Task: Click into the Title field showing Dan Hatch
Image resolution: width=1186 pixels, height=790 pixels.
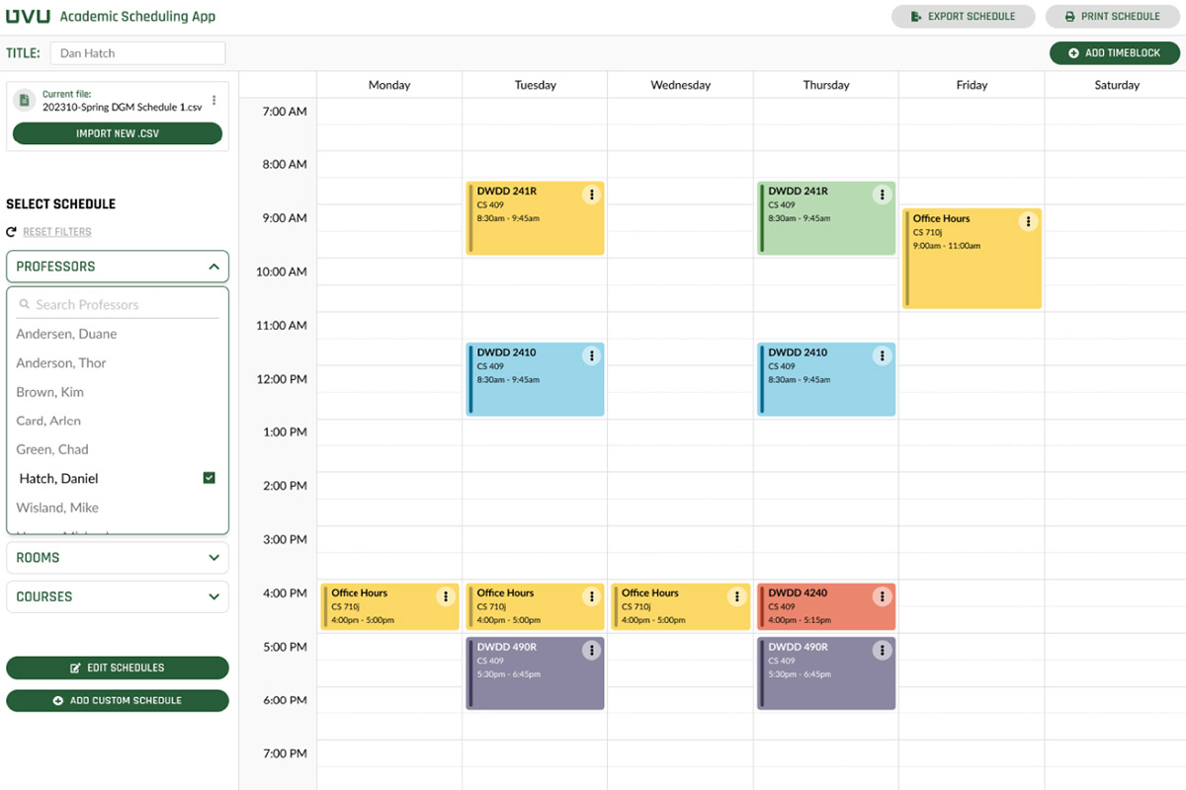Action: point(137,53)
